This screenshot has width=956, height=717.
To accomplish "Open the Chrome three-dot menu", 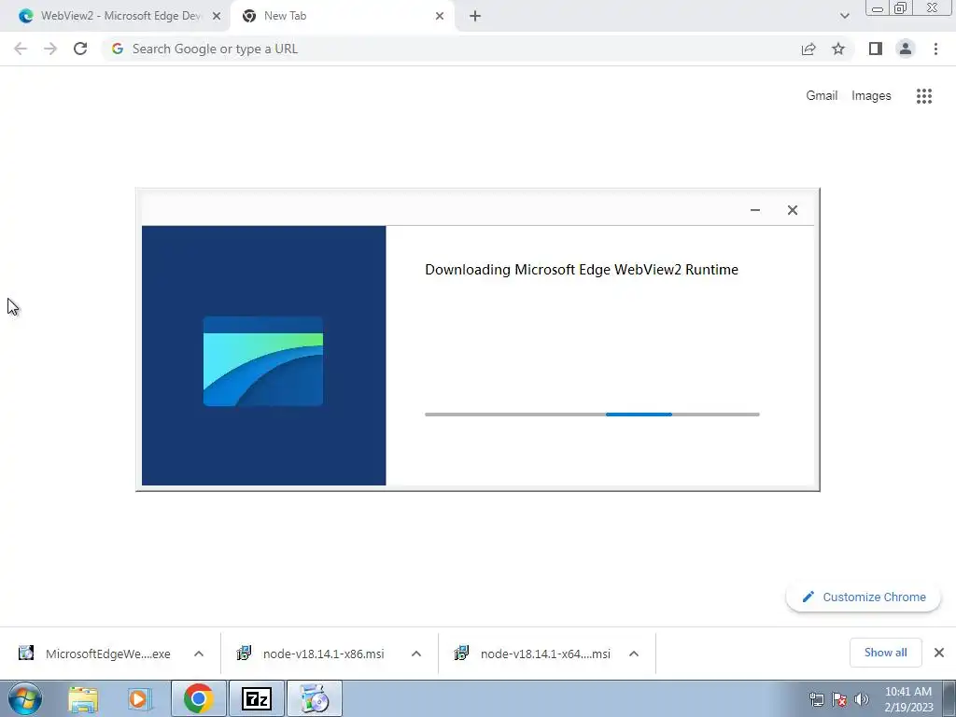I will tap(935, 49).
